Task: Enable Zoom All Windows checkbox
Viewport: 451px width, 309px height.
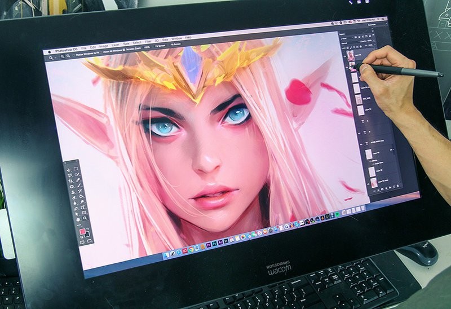Action: tap(101, 52)
